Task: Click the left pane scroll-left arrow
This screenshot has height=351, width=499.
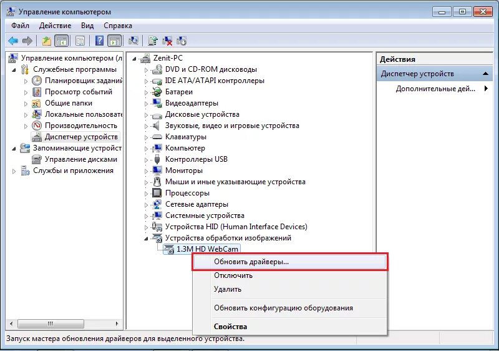Action: click(11, 324)
